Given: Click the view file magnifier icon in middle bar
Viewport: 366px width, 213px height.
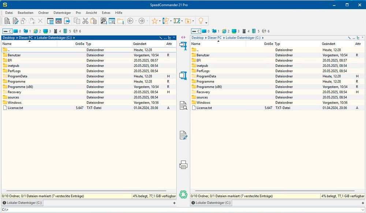Looking at the screenshot, I should pos(183,106).
